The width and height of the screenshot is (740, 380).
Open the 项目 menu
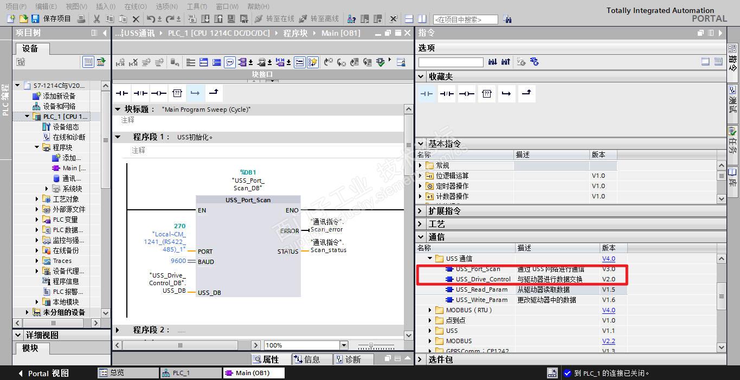click(16, 7)
